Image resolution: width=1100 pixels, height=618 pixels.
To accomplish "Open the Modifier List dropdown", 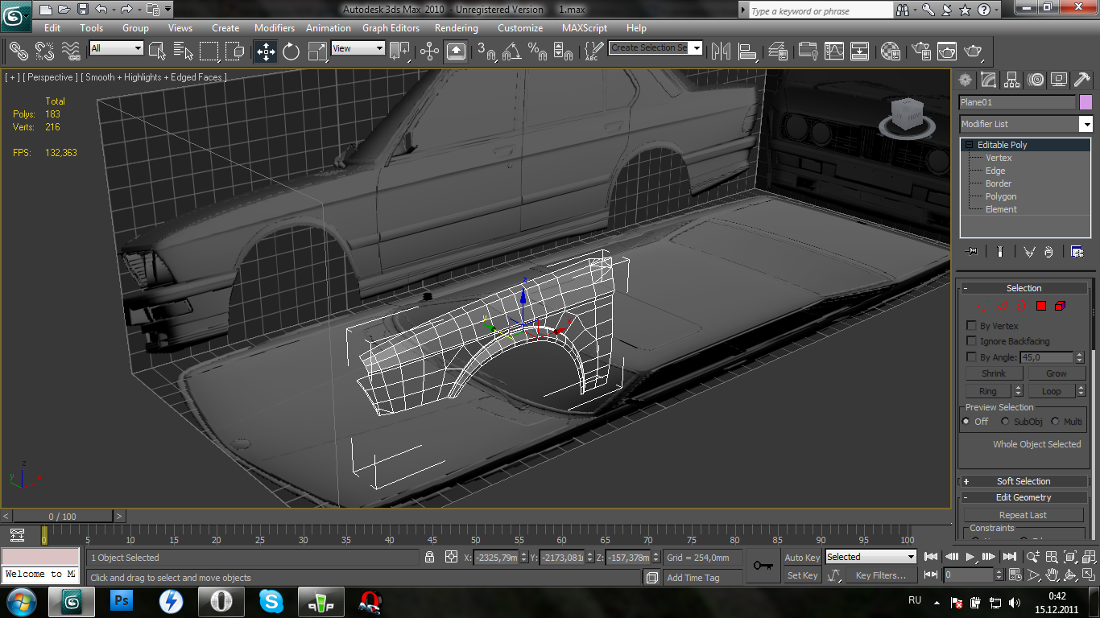I will 1086,124.
